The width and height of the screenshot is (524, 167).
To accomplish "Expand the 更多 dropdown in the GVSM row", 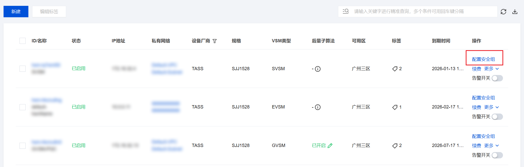I will [491, 146].
